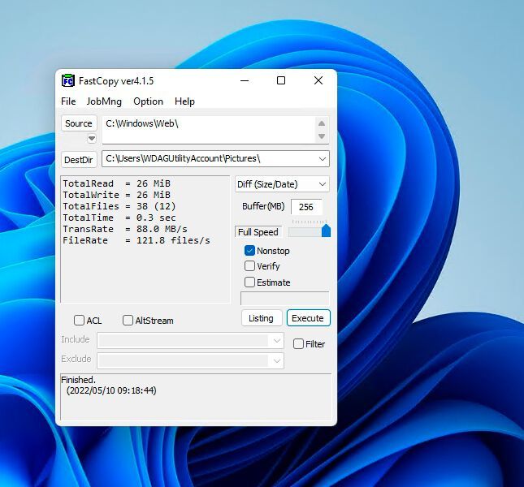Minimize the FastCopy window

pos(245,81)
